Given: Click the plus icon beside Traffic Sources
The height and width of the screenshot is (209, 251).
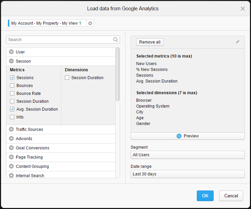Looking at the screenshot, I should [x=11, y=130].
